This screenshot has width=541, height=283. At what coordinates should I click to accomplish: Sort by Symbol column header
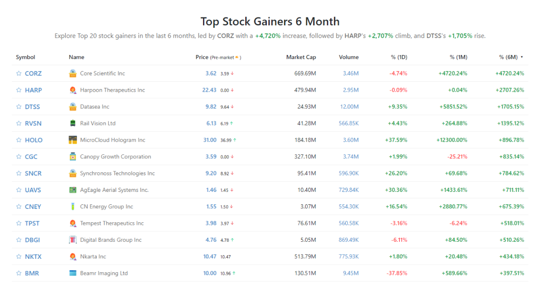26,57
